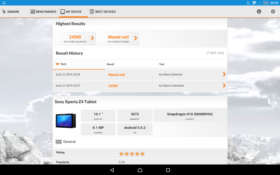Select the 23:29 date entry

(68, 74)
